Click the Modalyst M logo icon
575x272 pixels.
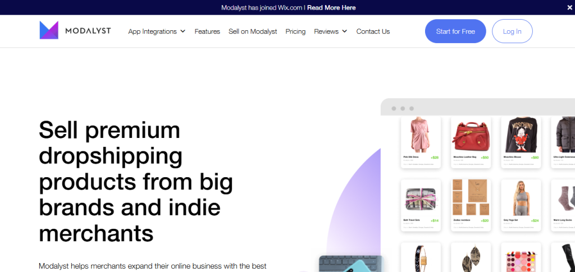pos(49,30)
